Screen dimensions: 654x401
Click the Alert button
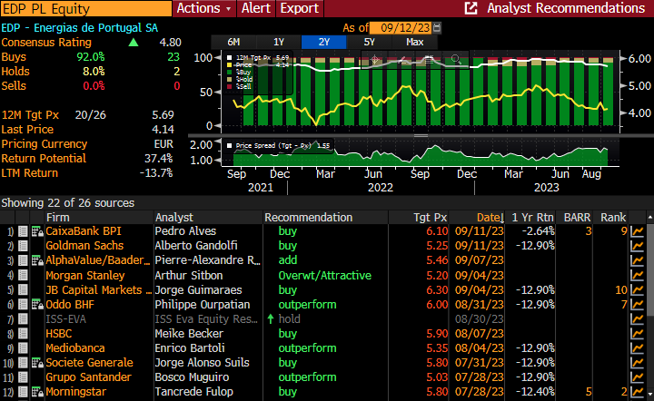point(255,8)
